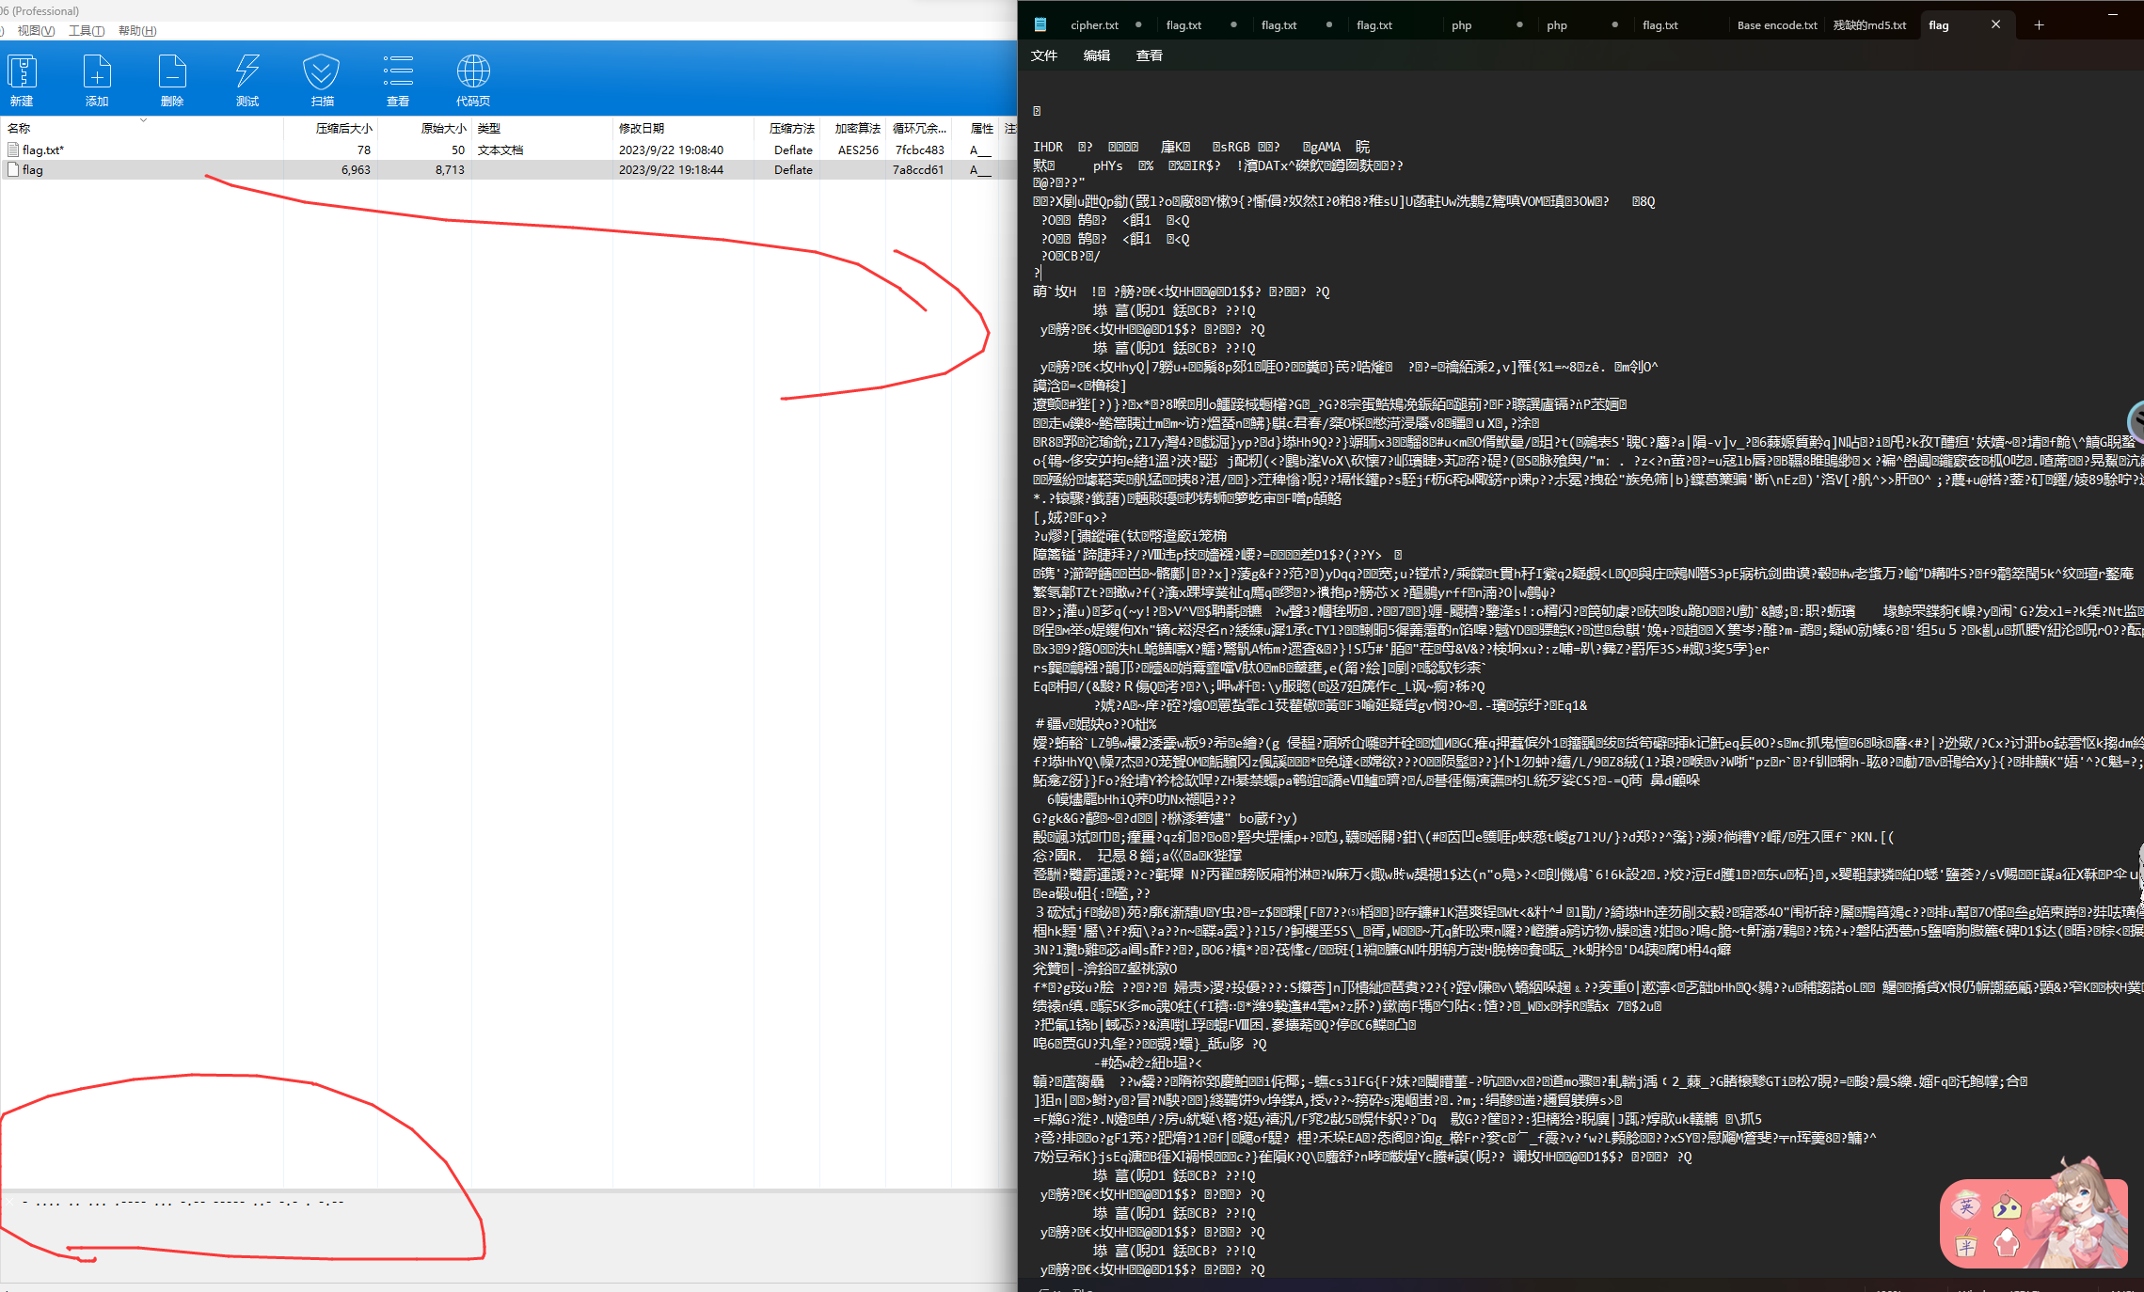Sort by 压缩后大小 column header

coord(343,128)
